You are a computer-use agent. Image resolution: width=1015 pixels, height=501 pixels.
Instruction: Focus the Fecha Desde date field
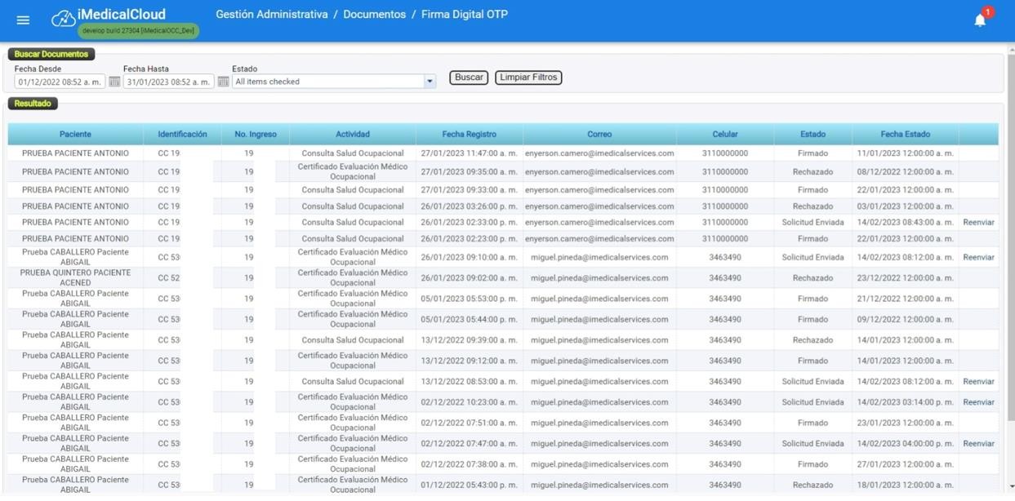click(x=60, y=82)
